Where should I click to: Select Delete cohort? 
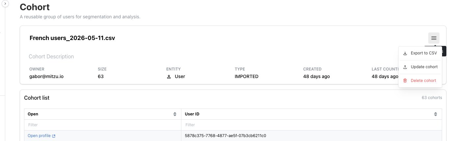tap(420, 81)
